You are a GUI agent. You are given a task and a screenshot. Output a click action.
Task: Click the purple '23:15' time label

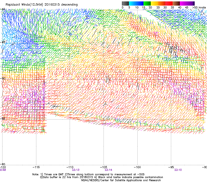[178, 170]
